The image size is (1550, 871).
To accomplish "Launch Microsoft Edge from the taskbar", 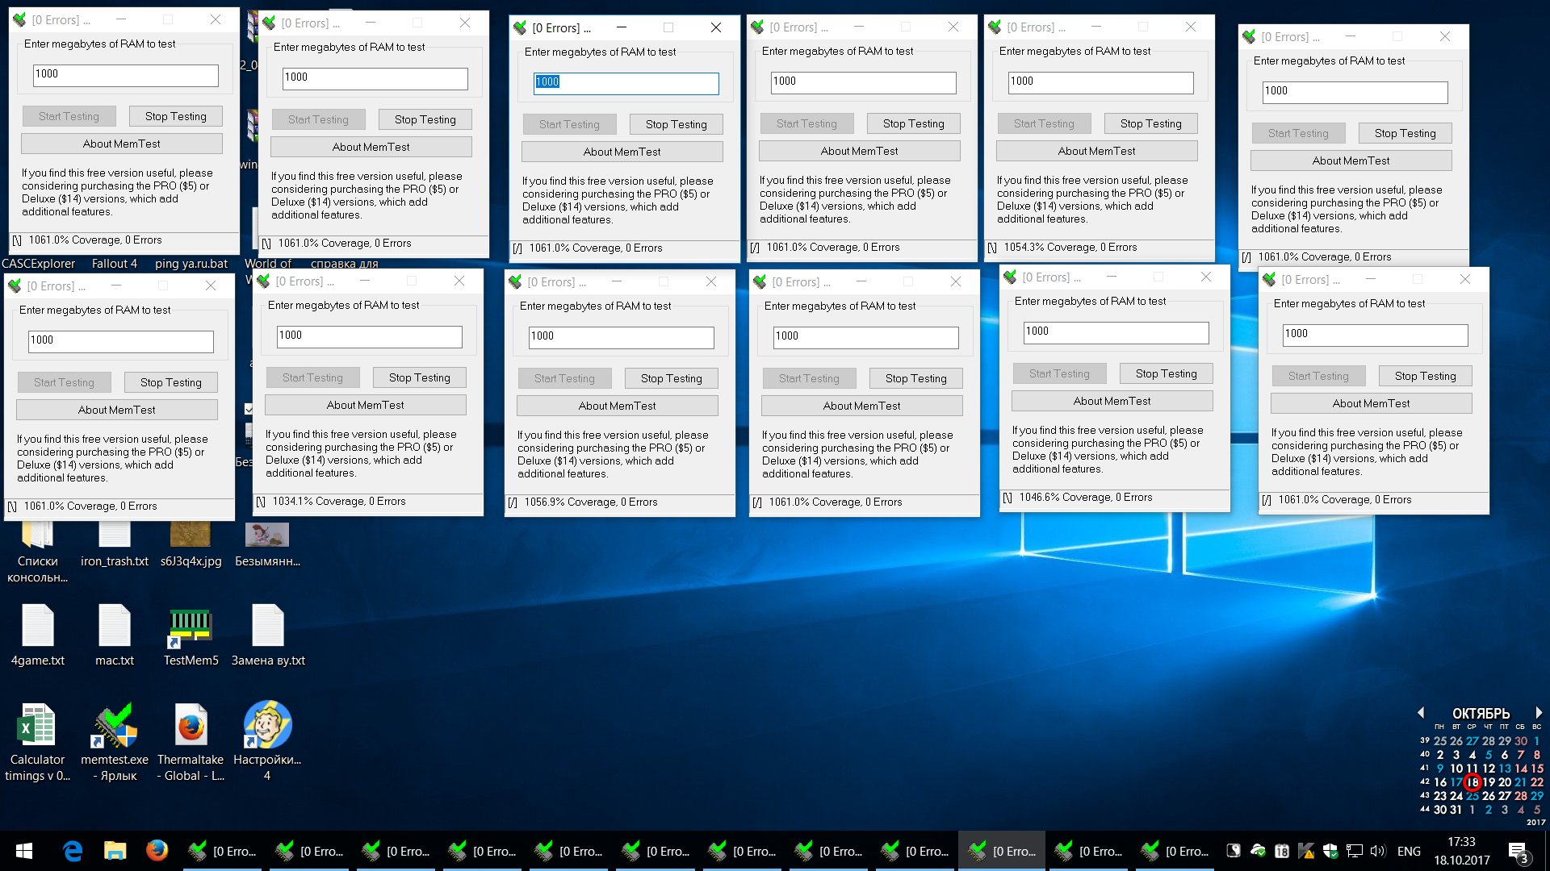I will tap(73, 851).
